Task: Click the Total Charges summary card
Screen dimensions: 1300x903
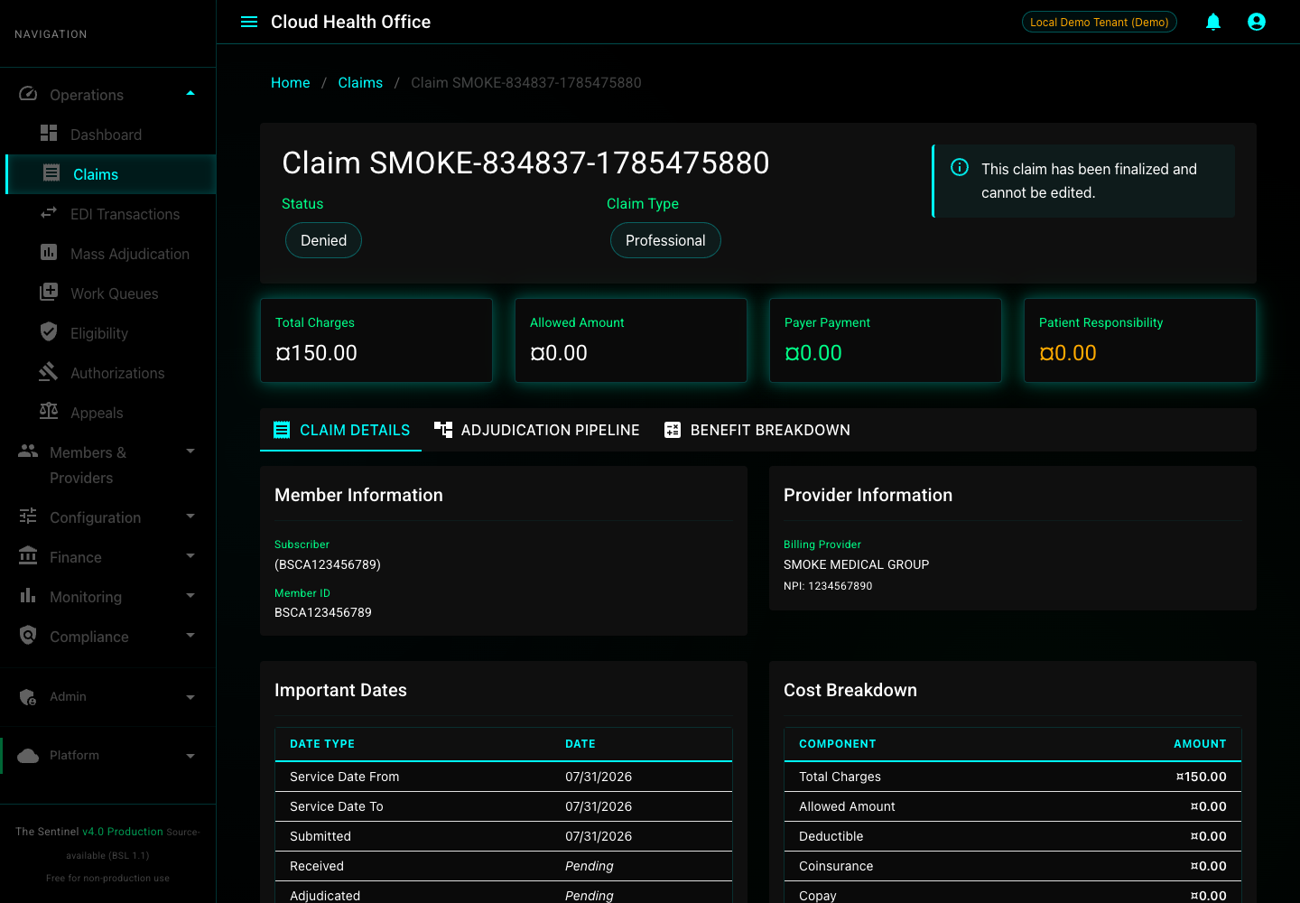Action: point(376,340)
